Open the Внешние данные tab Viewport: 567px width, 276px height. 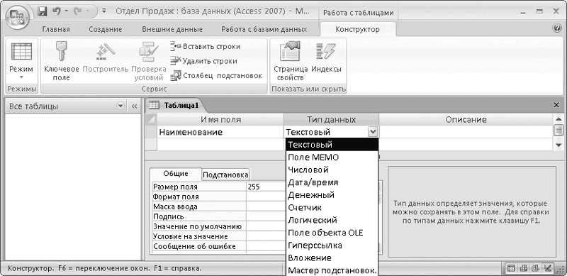tap(172, 29)
